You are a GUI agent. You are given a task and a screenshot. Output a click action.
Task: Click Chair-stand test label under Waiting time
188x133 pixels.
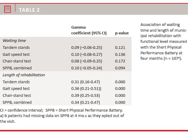click(17, 61)
